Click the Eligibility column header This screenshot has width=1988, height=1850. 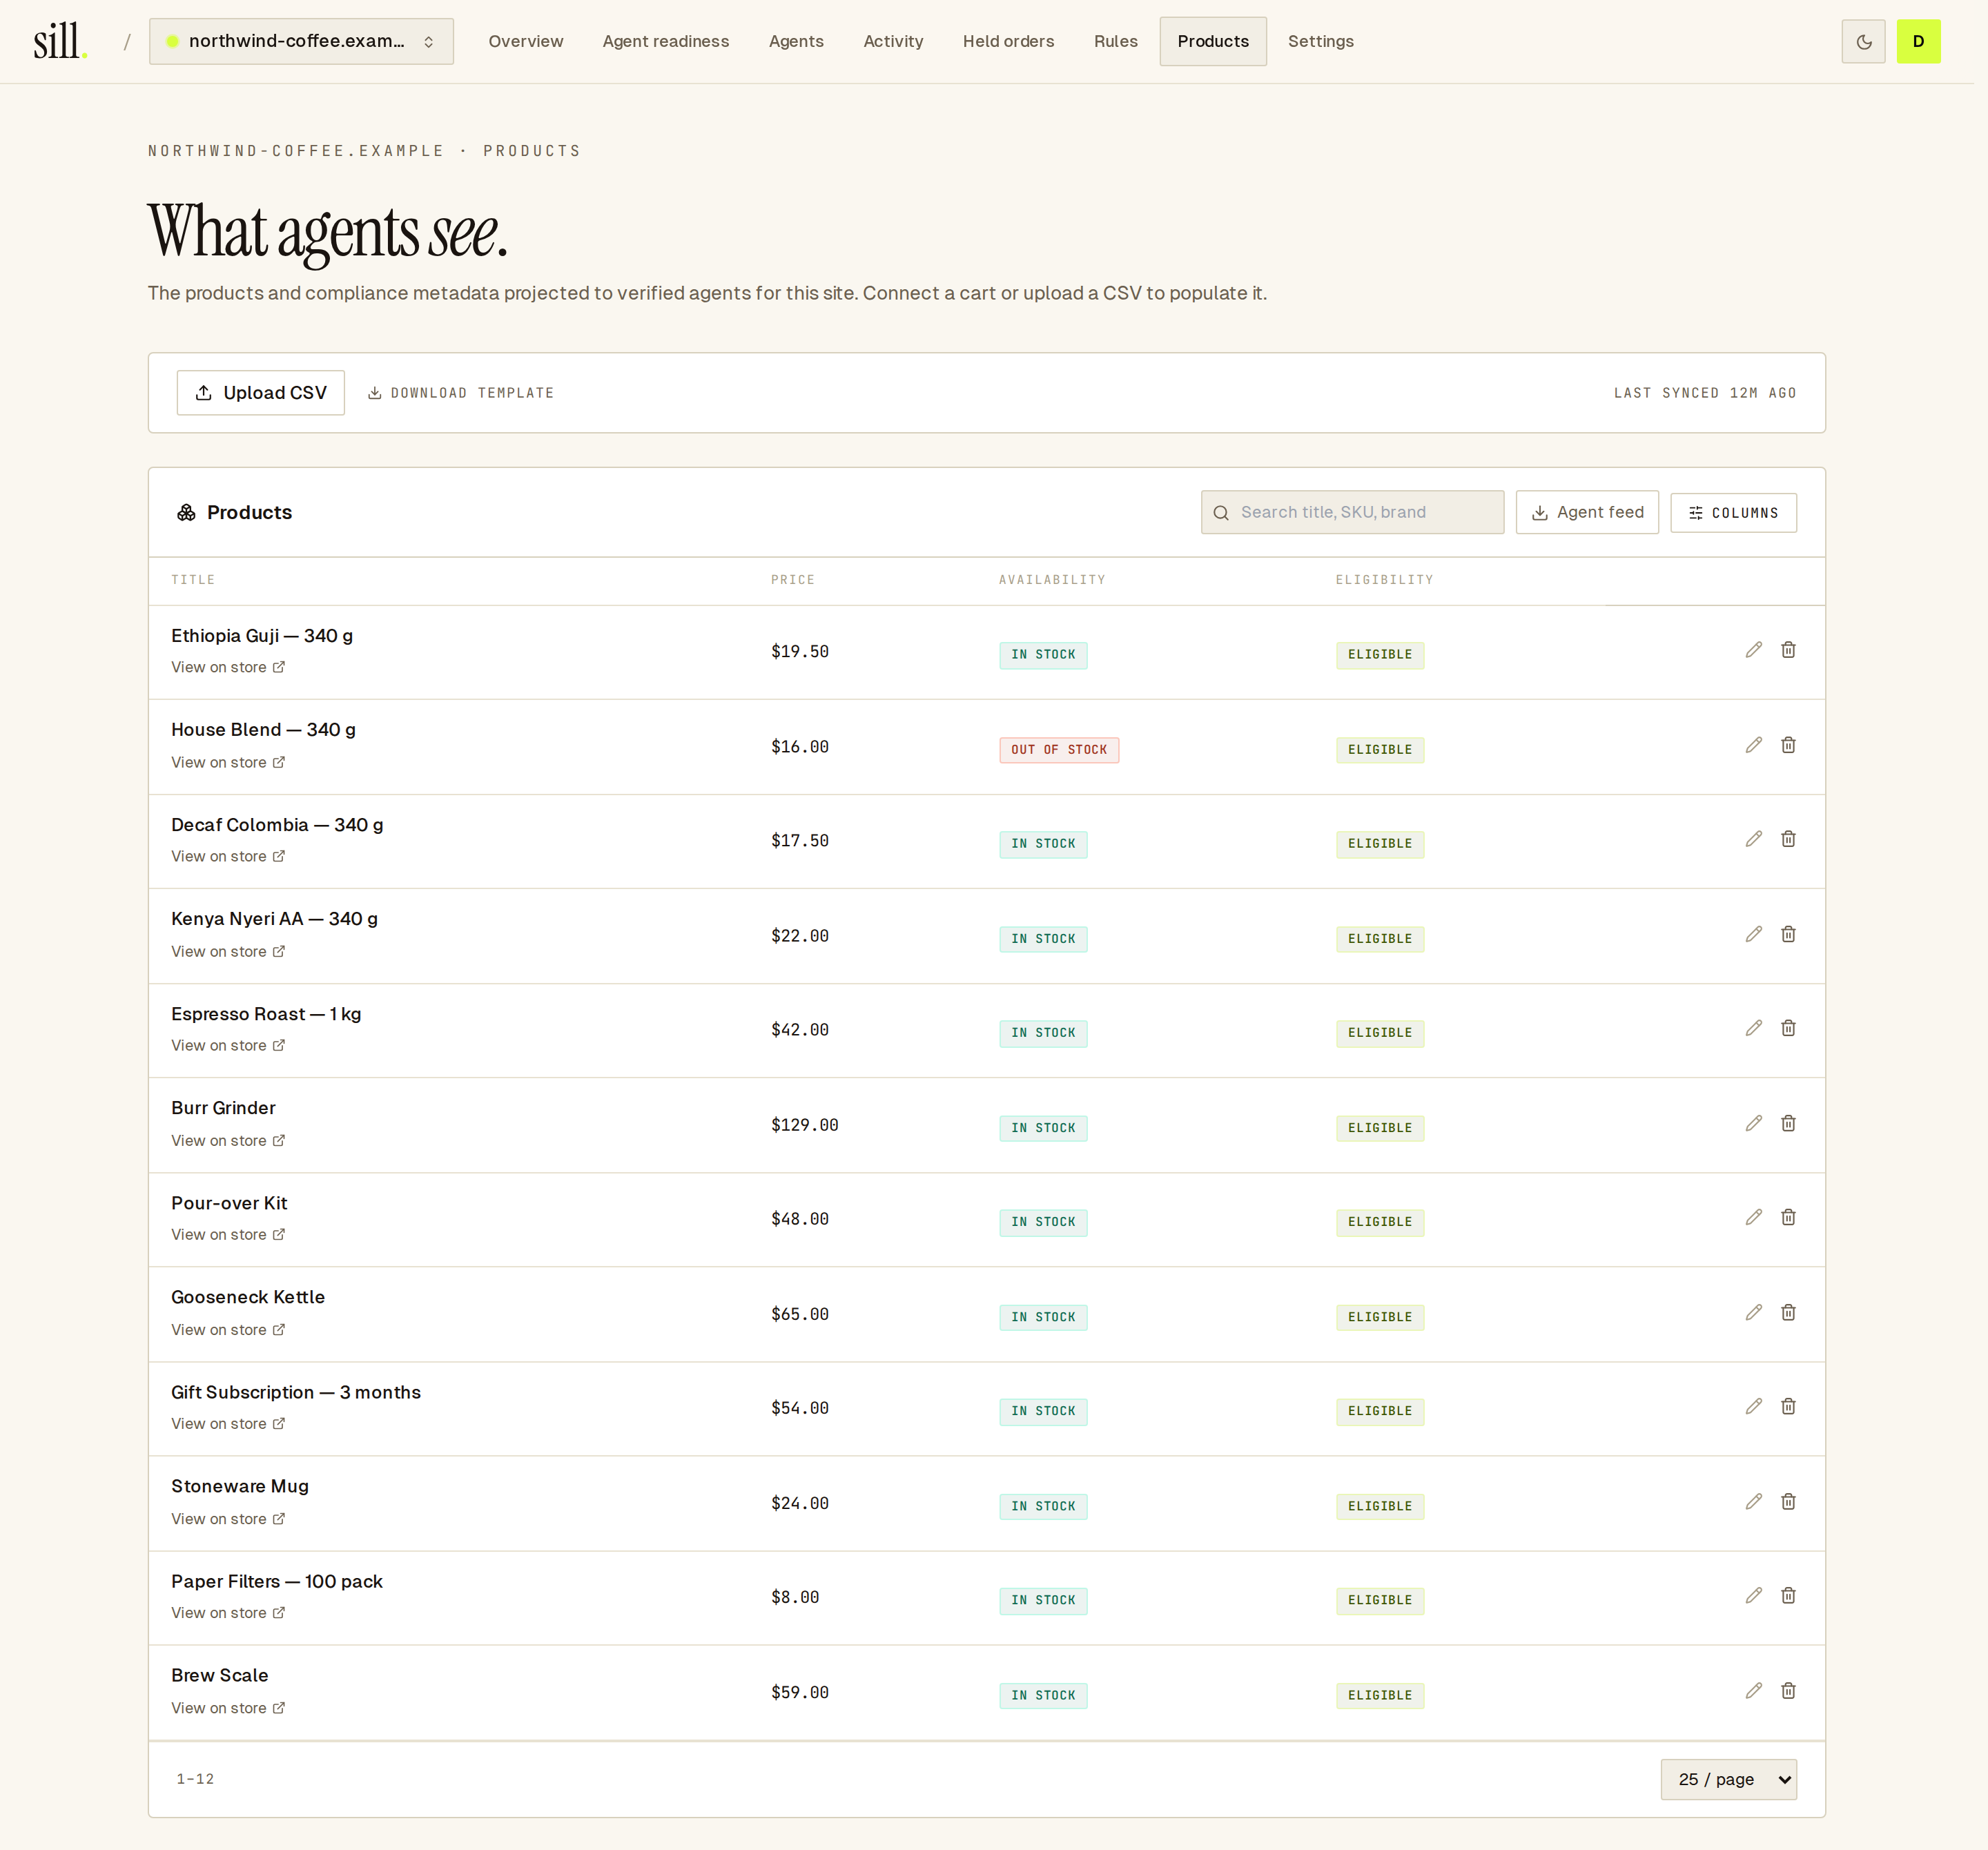coord(1384,580)
